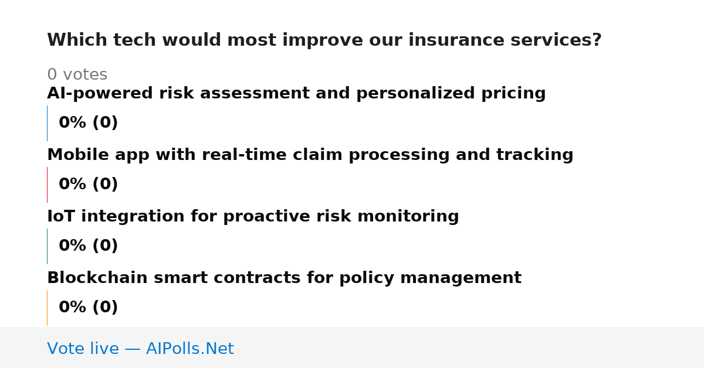Screen dimensions: 704x368
Task: Choose IoT integration for proactive risk monitoring
Action: [x=253, y=217]
